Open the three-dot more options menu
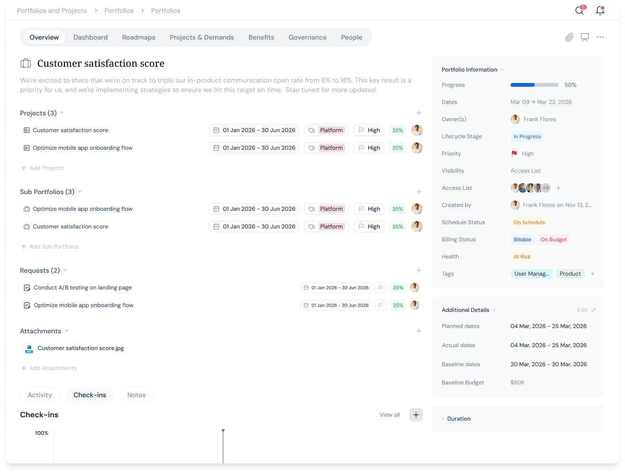 (x=600, y=37)
